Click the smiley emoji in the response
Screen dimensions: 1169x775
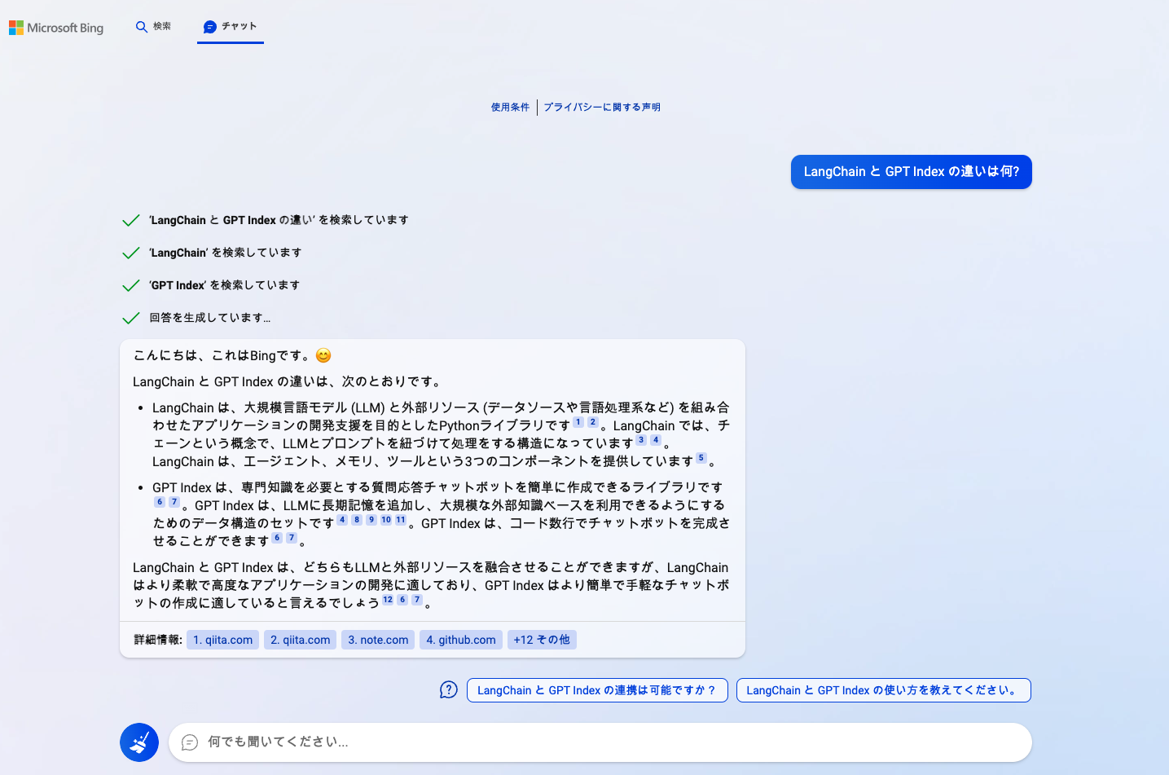coord(323,355)
